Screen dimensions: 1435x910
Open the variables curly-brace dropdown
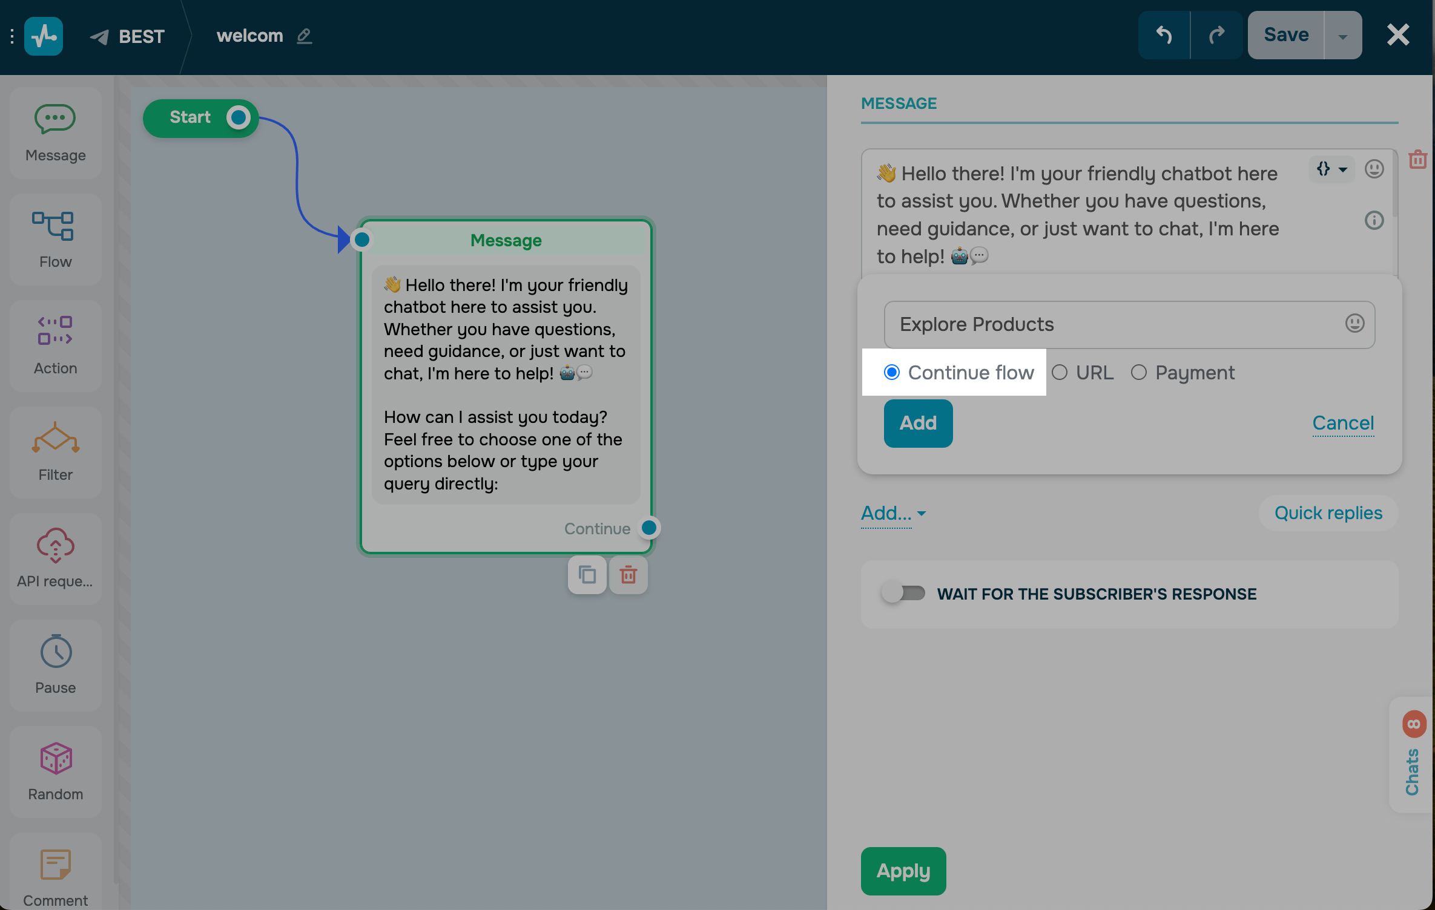[1331, 169]
